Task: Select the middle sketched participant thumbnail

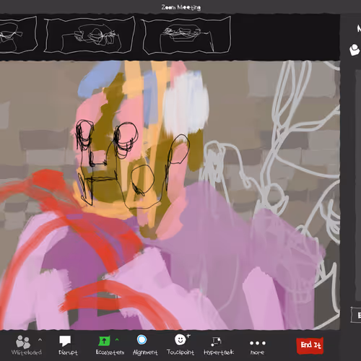Action: pyautogui.click(x=90, y=35)
